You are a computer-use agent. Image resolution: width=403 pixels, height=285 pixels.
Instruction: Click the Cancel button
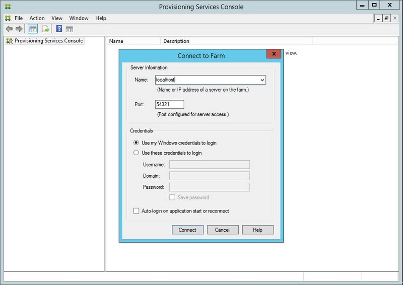tap(223, 230)
